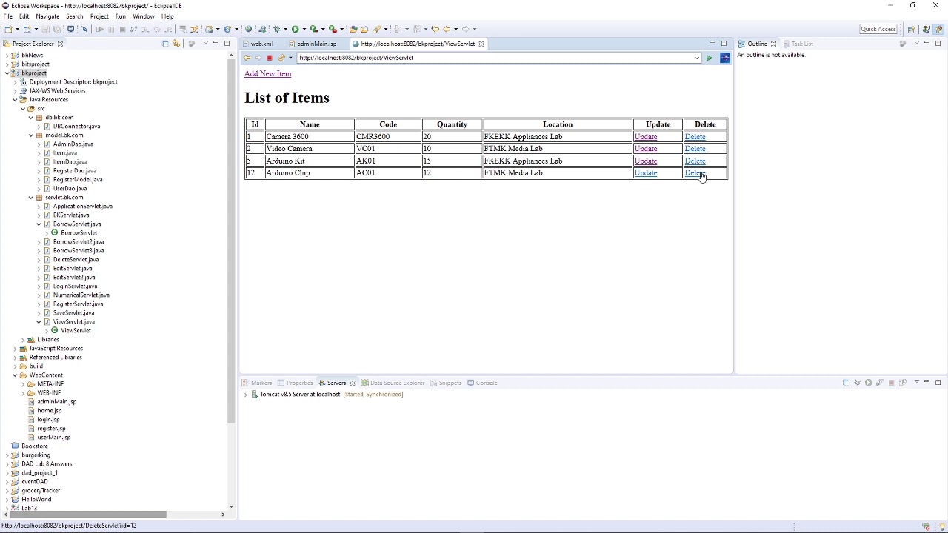Refresh the internal browser page
Viewport: 948px width, 533px height.
click(281, 58)
